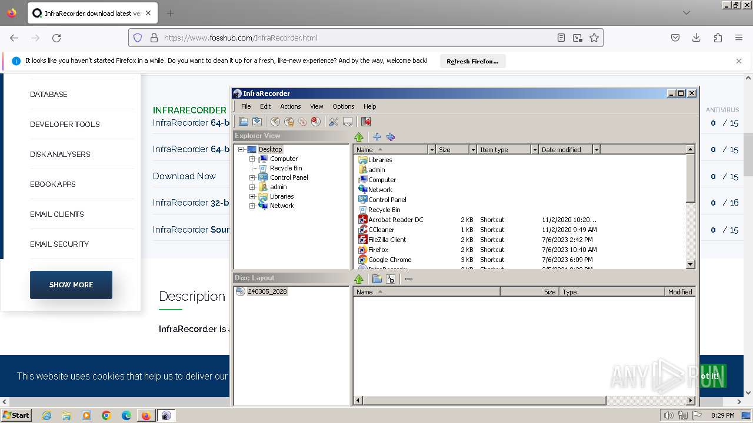Click the Erase disc red icon
Screen dimensions: 753x423
tap(316, 122)
